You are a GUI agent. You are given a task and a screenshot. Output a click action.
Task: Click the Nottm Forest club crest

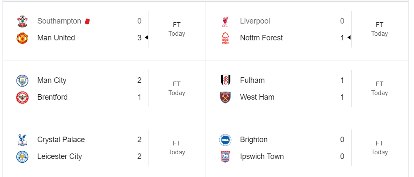click(x=225, y=38)
